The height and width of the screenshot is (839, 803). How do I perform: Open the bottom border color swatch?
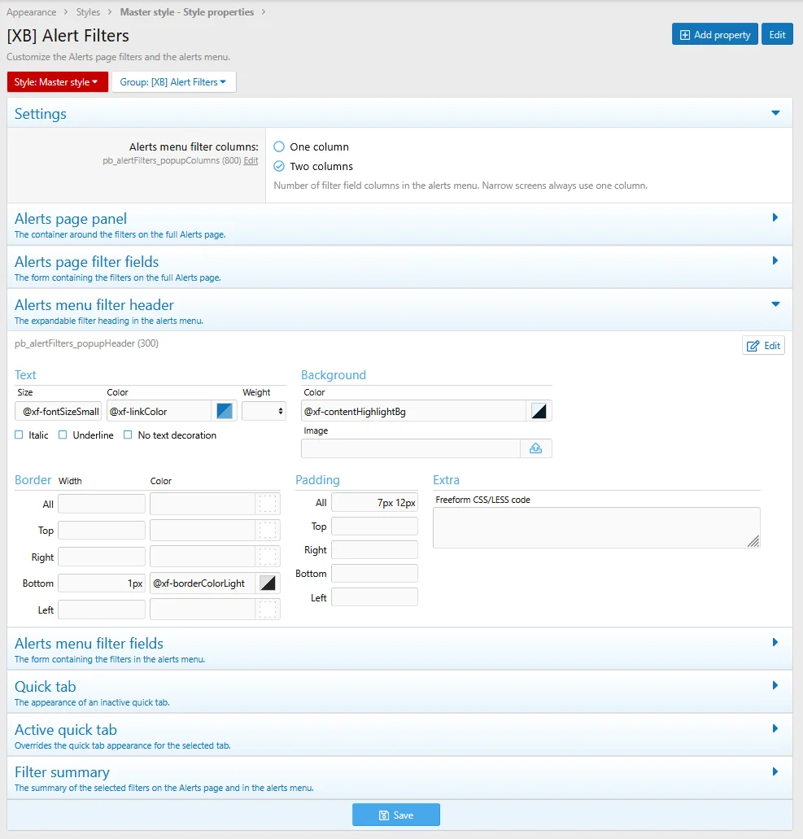(x=268, y=583)
